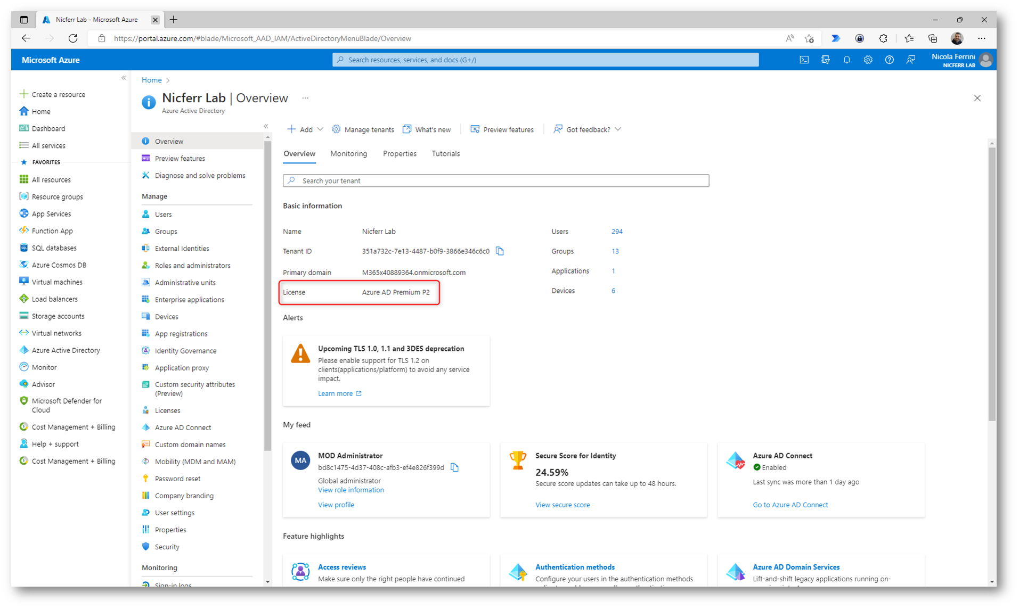Open Go to Azure AD Connect link
The width and height of the screenshot is (1019, 609).
[x=790, y=505]
